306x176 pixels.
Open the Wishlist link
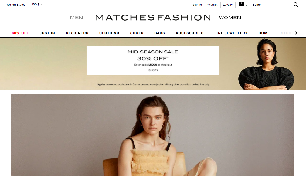(212, 5)
